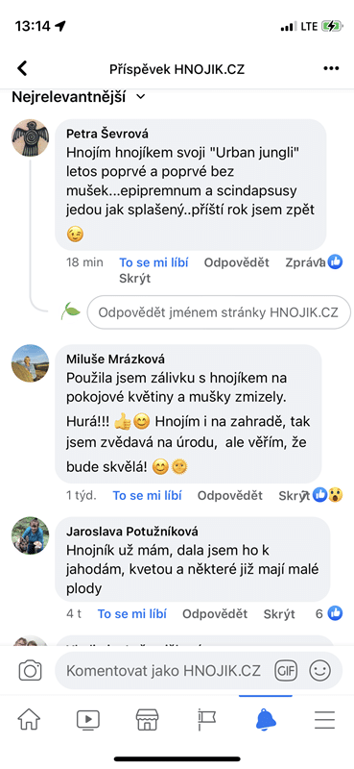Open the GIF picker in the comment box

point(286,670)
